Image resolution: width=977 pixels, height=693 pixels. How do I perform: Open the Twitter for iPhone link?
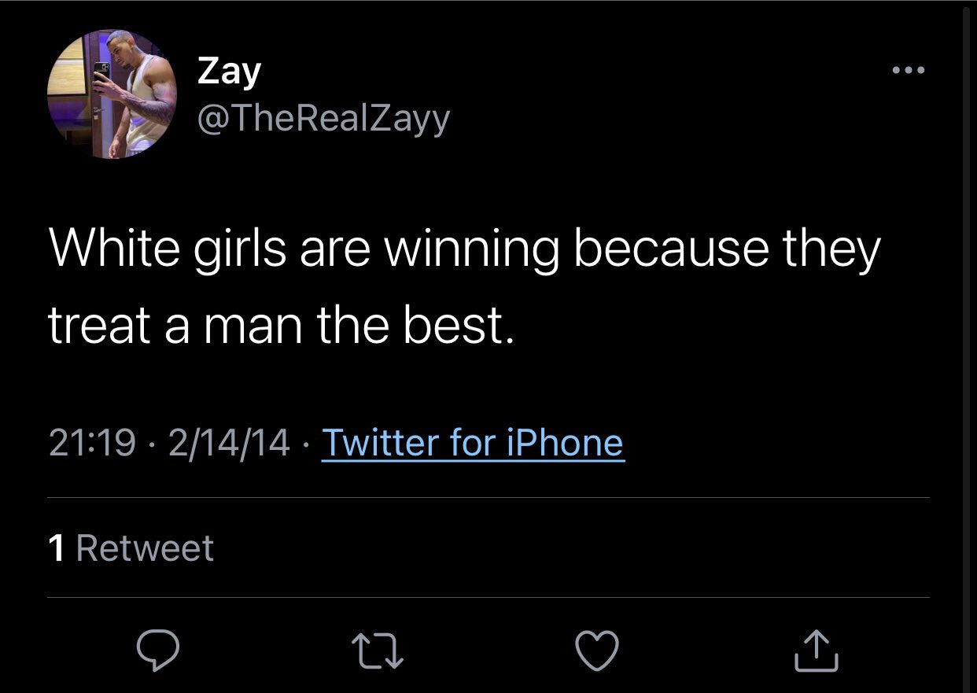pos(473,442)
